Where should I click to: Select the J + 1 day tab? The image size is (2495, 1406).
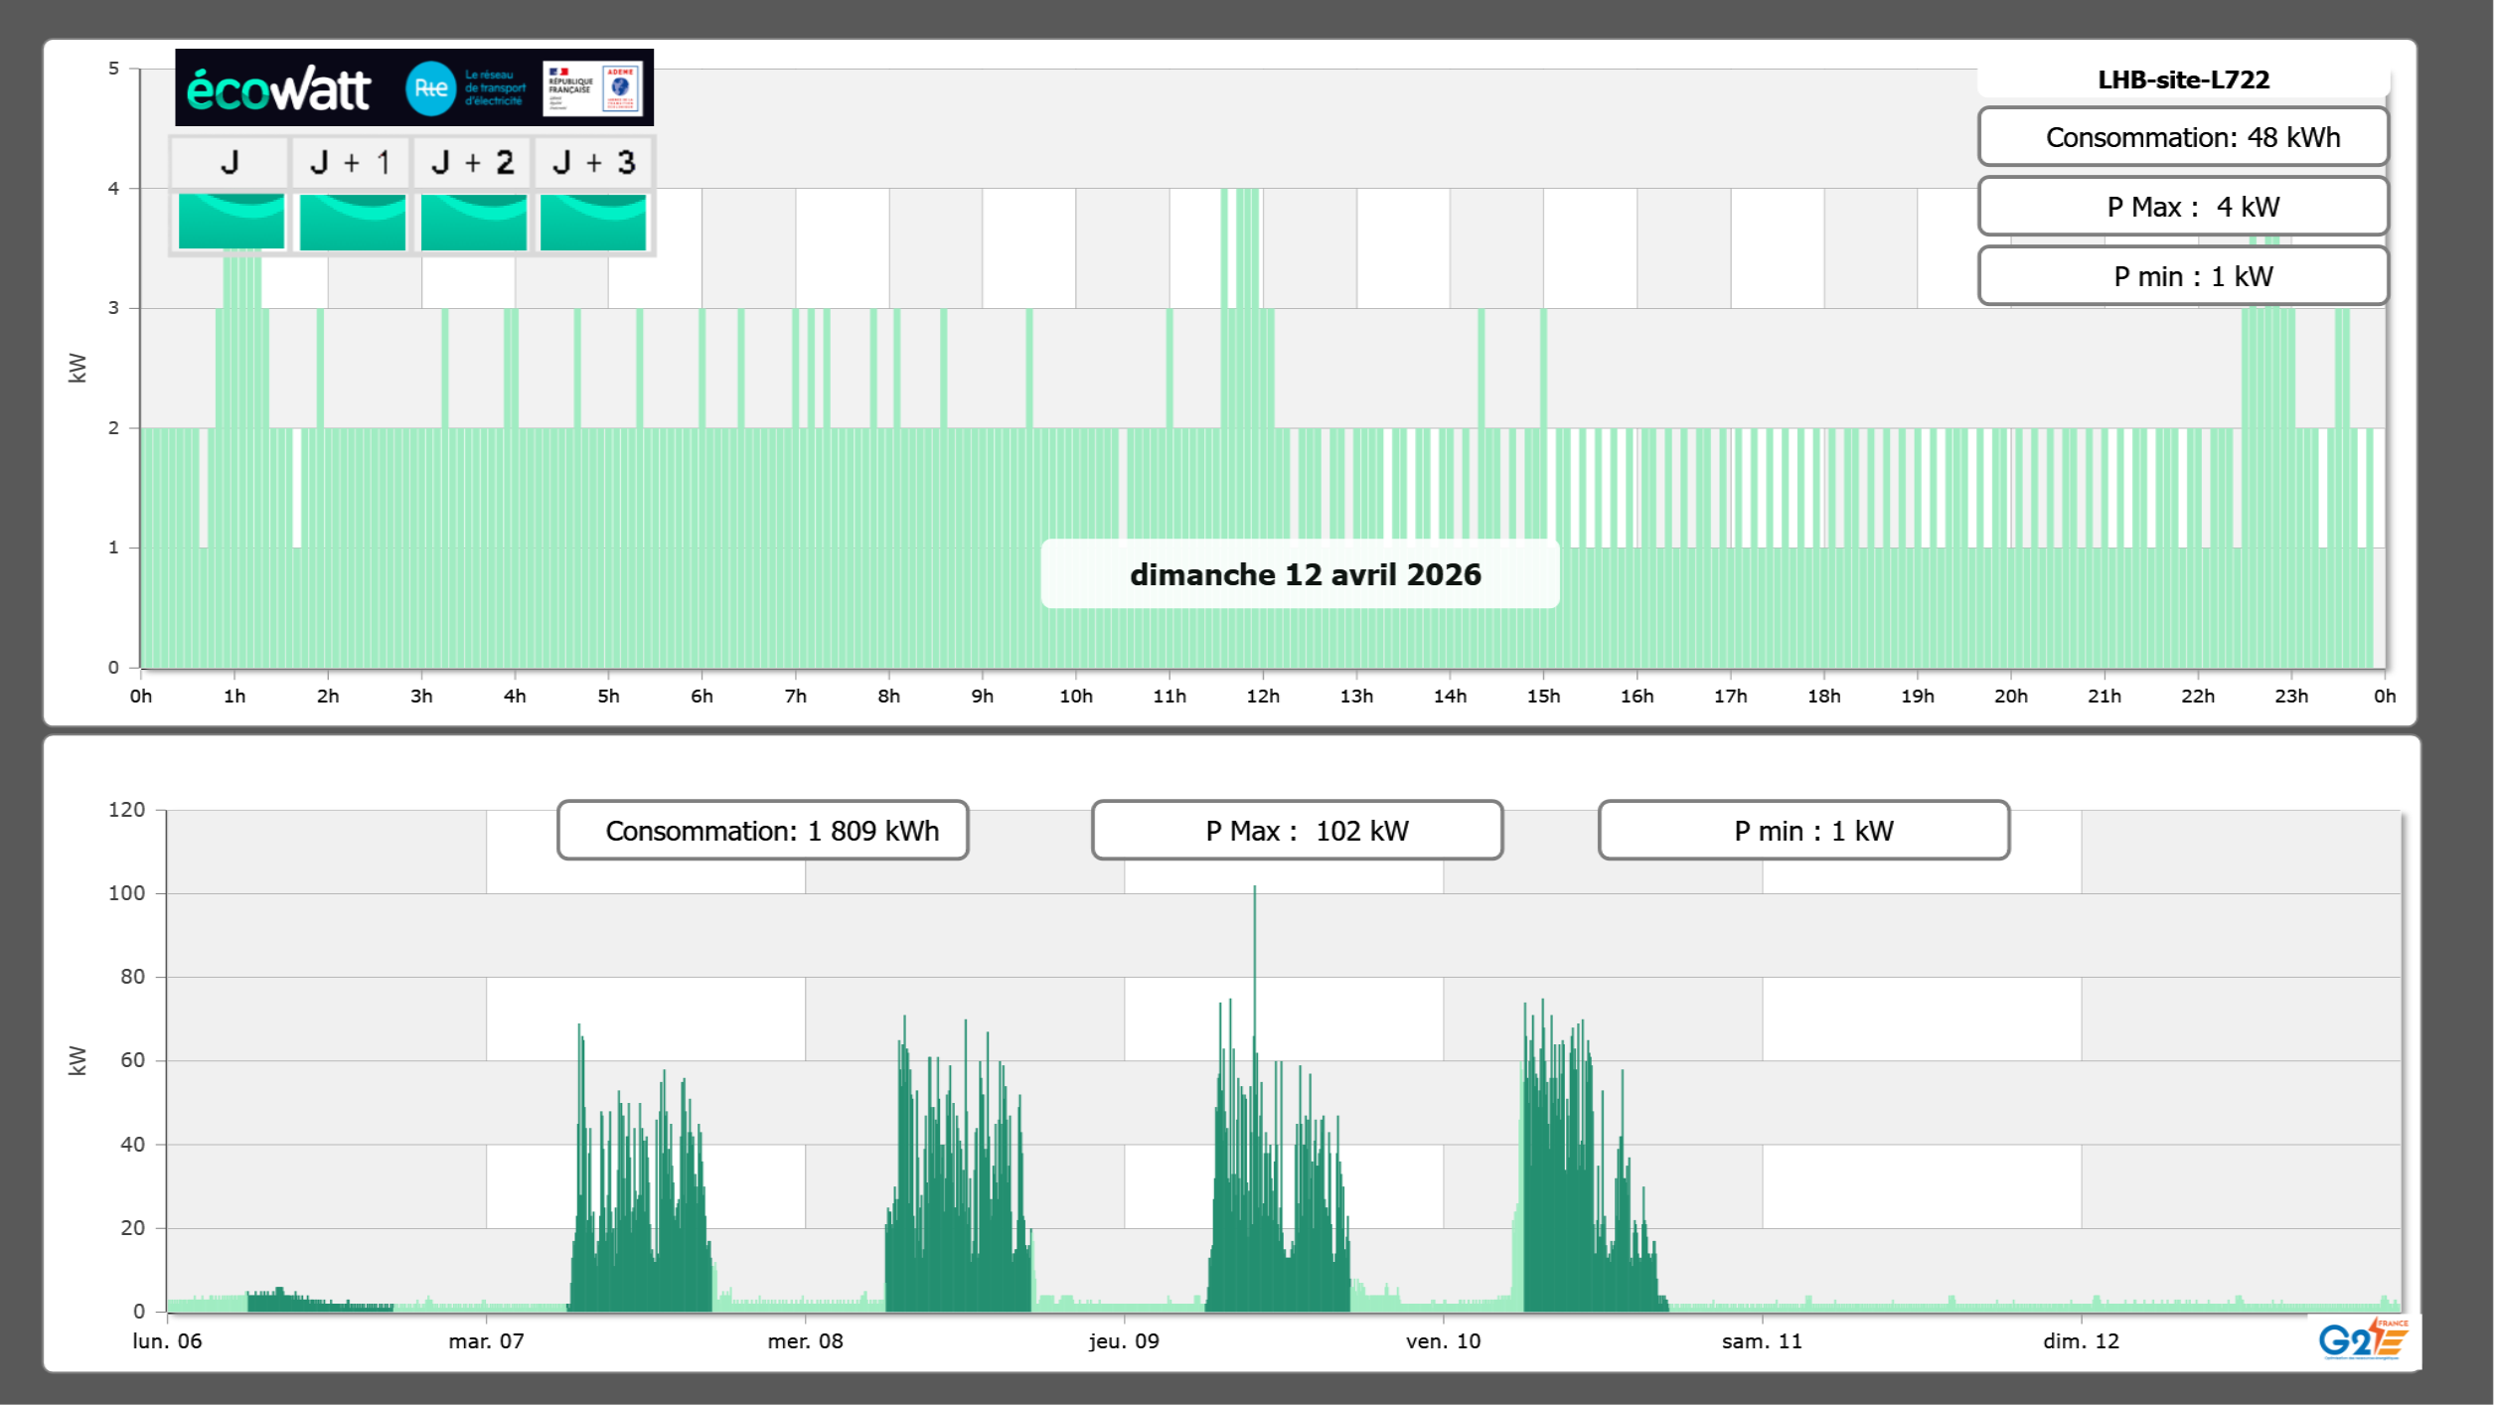pos(351,162)
